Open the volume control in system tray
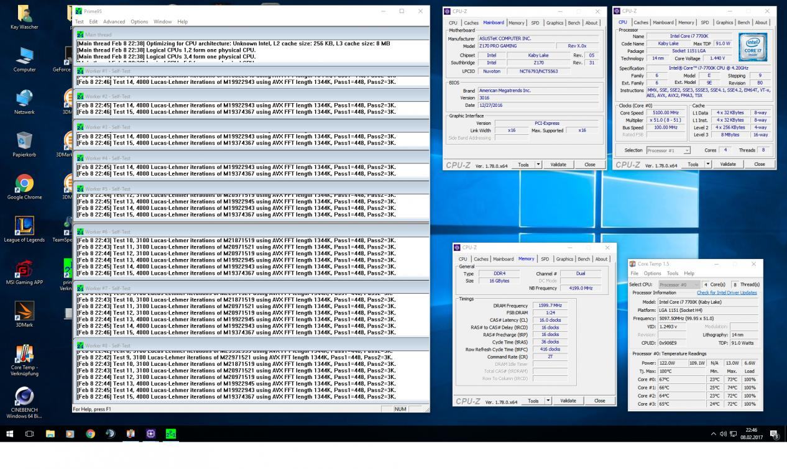 (723, 434)
